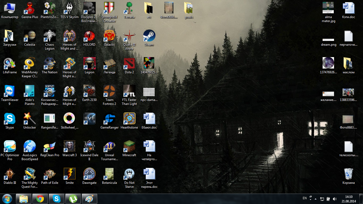Select the Этот парень.doc file
Image resolution: width=363 pixels, height=204 pixels.
(149, 178)
